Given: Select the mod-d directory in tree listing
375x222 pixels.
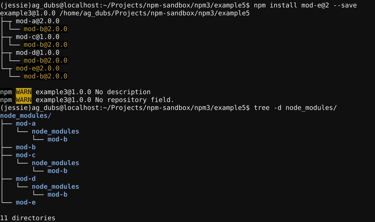Looking at the screenshot, I should click(x=26, y=179).
